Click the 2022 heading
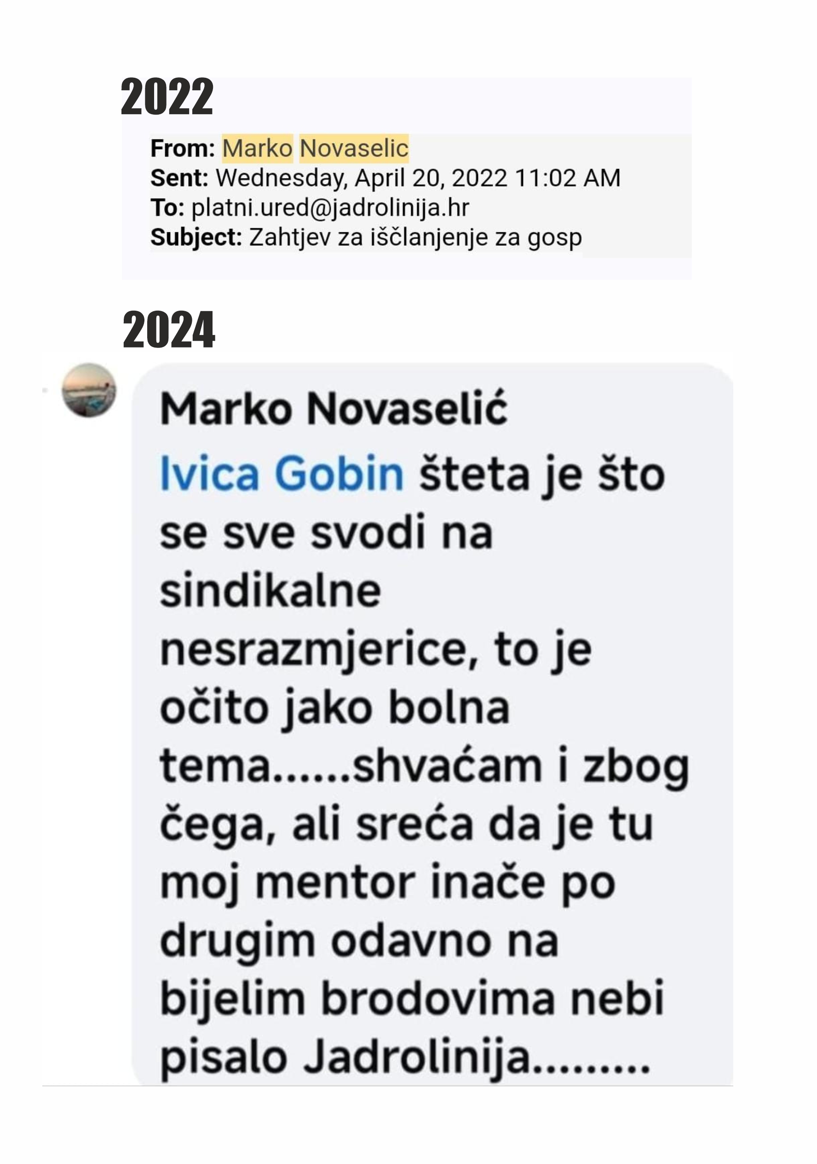The height and width of the screenshot is (1164, 817). [x=167, y=96]
